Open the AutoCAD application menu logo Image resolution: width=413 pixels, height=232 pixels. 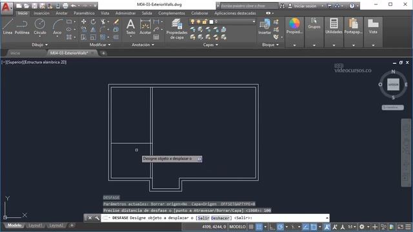(x=6, y=8)
